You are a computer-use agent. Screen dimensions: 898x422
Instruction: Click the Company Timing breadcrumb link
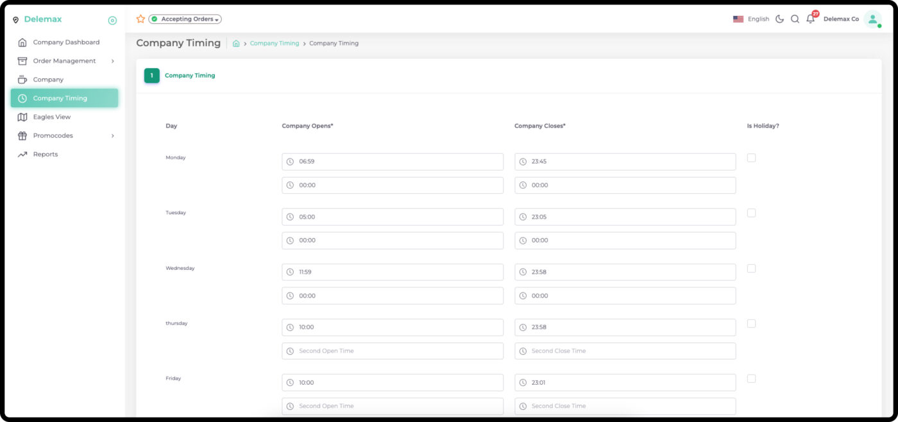coord(275,44)
